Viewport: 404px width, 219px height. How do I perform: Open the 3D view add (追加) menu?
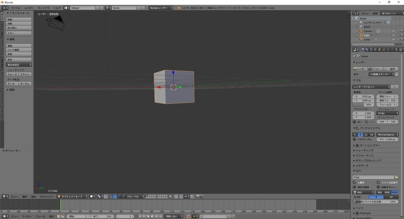(x=34, y=197)
